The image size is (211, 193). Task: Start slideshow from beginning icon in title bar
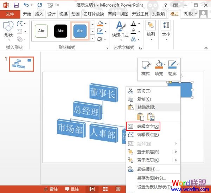pos(50,5)
